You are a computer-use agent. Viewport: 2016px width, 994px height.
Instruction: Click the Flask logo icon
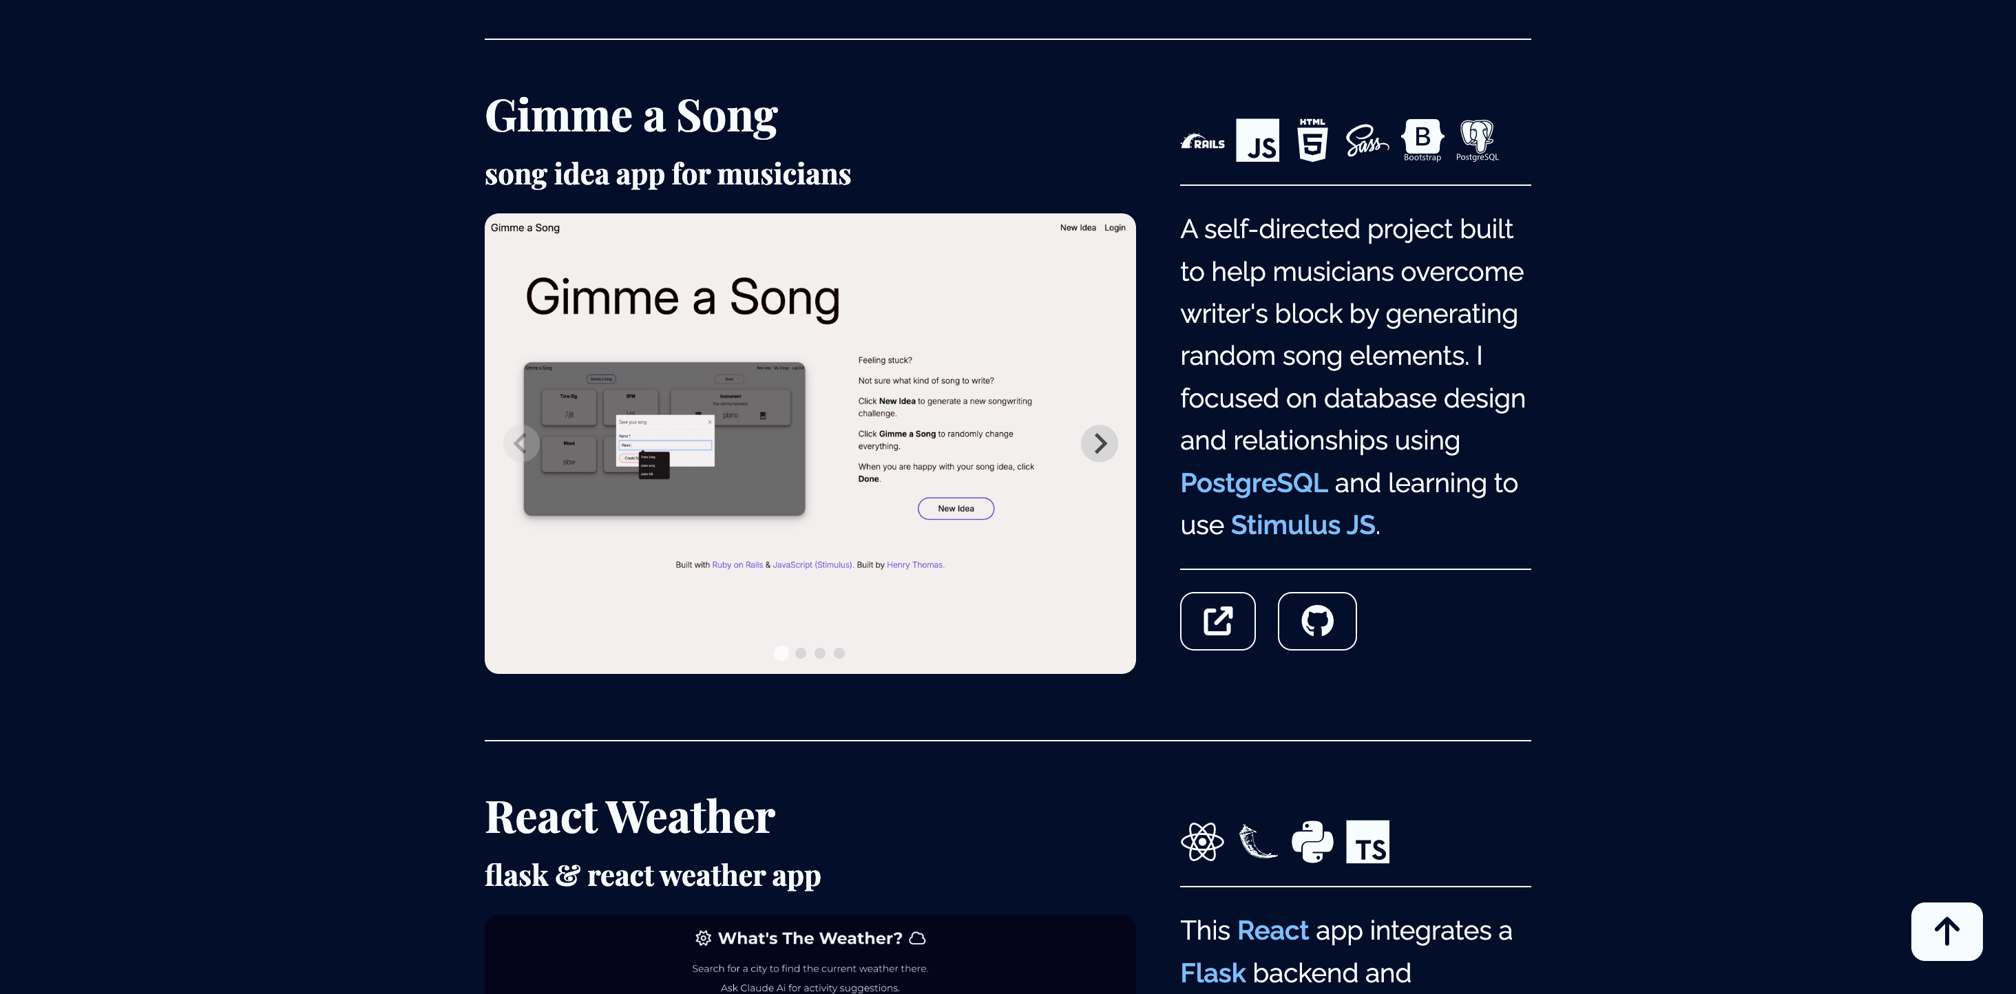coord(1257,842)
